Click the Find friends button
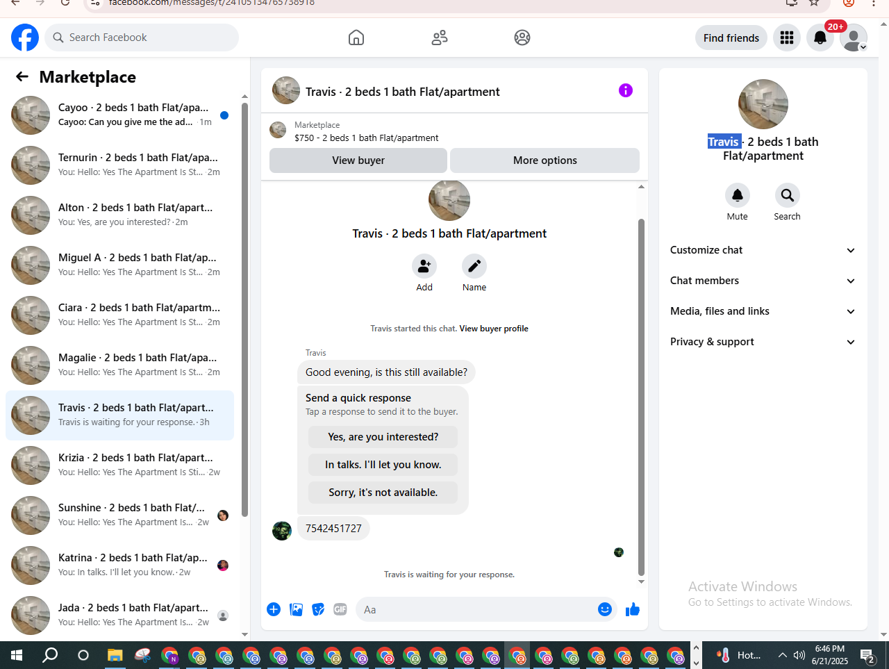889x669 pixels. point(731,38)
